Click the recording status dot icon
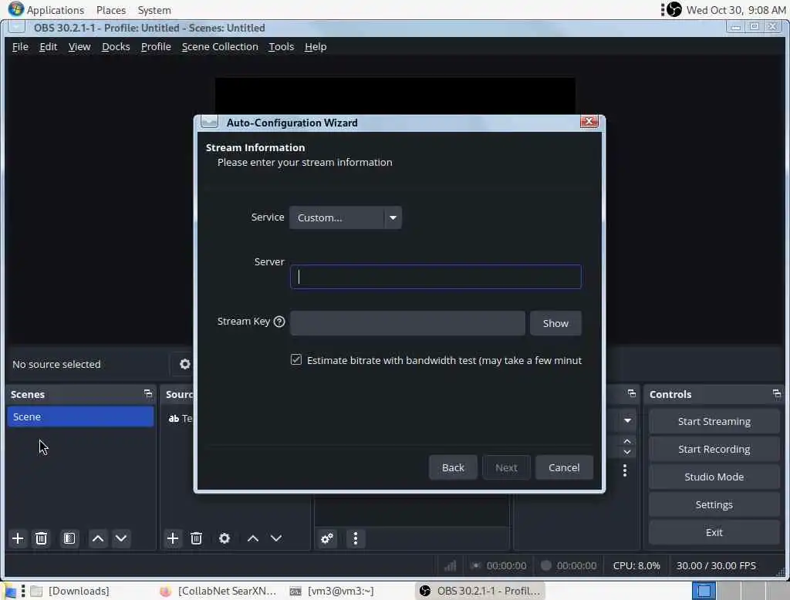 point(545,565)
